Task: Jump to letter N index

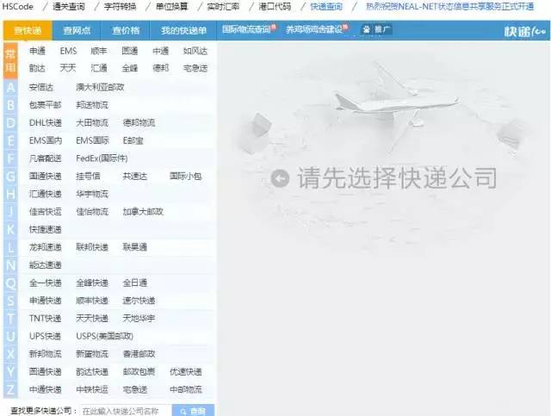Action: click(10, 264)
